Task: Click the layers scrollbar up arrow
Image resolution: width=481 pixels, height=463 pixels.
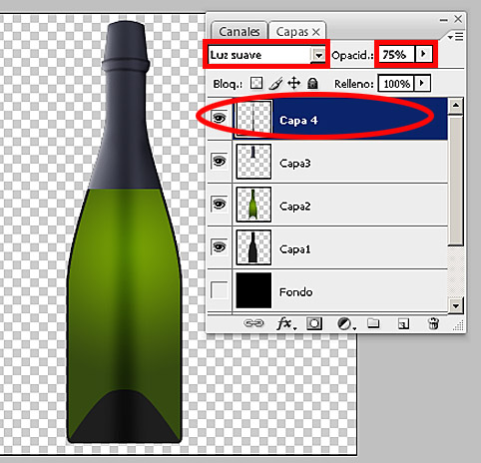Action: [x=456, y=106]
